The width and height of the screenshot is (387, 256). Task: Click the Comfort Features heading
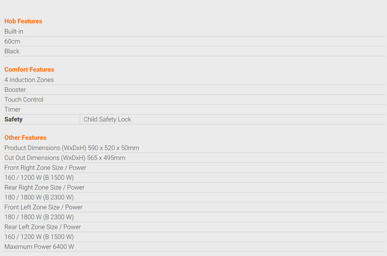pos(29,70)
